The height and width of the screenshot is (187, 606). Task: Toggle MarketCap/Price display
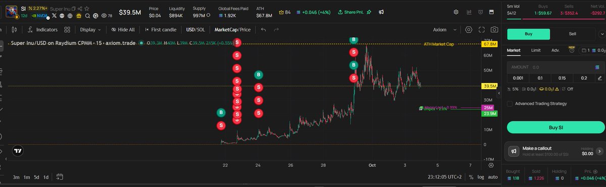click(232, 30)
